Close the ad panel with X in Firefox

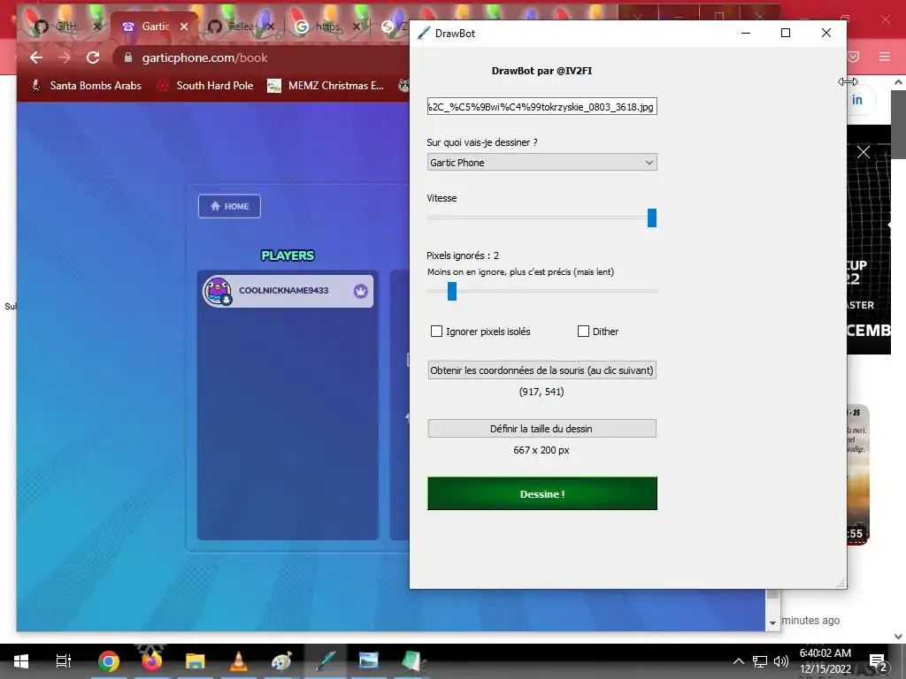[x=864, y=152]
